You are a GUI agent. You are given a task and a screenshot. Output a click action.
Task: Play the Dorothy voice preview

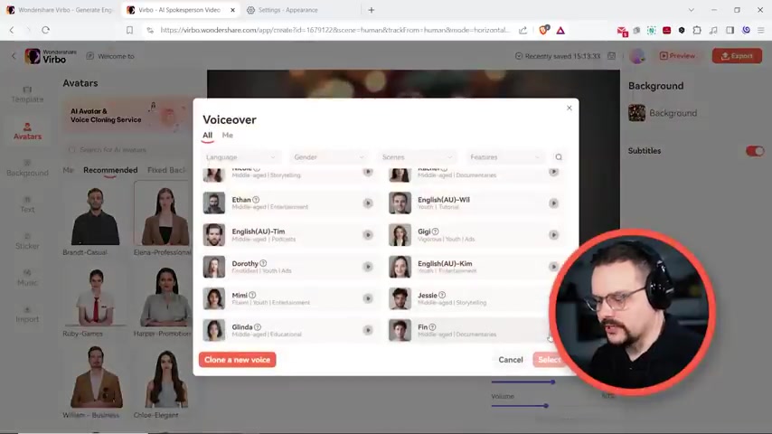tap(368, 267)
